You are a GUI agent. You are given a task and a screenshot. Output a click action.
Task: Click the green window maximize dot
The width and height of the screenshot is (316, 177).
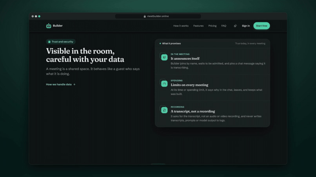[x=39, y=16]
